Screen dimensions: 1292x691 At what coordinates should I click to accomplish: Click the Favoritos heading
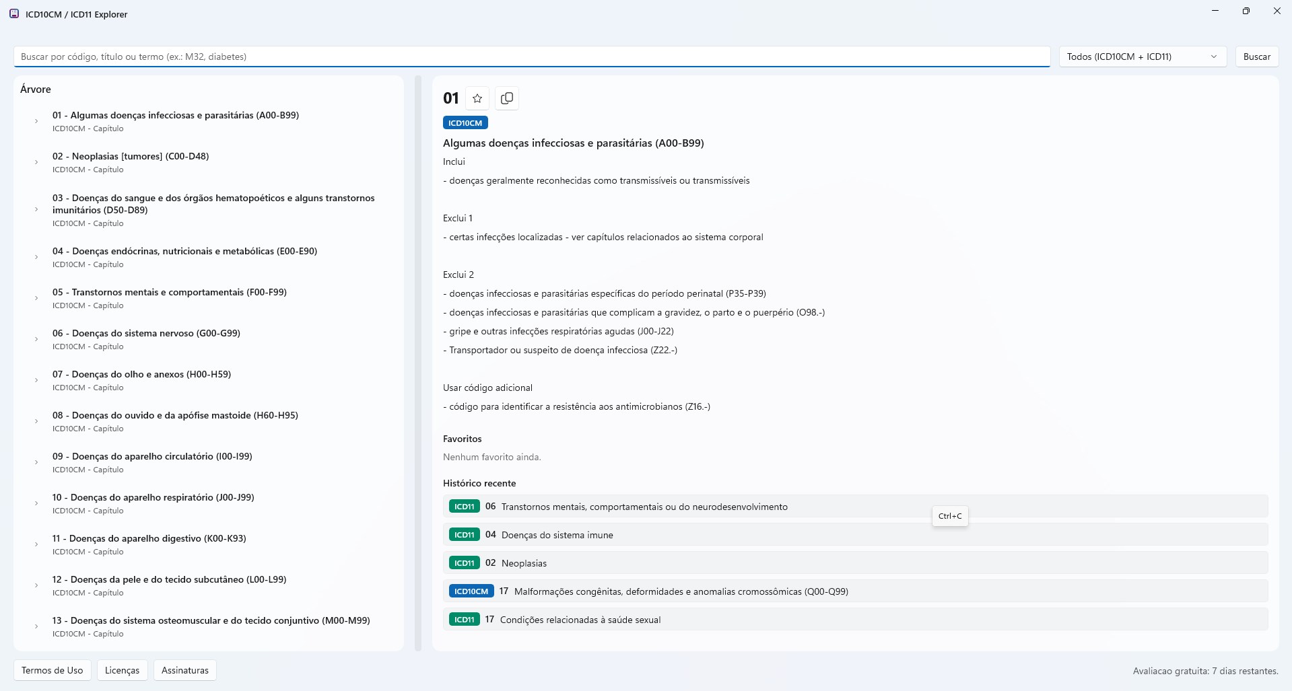(x=463, y=439)
